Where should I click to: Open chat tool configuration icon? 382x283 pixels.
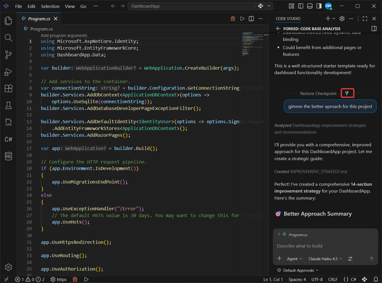(x=350, y=259)
